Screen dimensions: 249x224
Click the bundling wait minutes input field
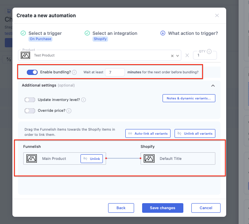click(x=115, y=72)
